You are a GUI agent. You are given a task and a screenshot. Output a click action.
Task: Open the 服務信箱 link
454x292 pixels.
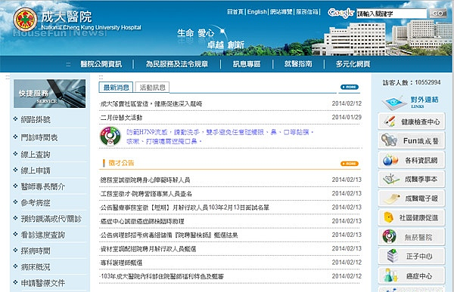click(x=307, y=12)
